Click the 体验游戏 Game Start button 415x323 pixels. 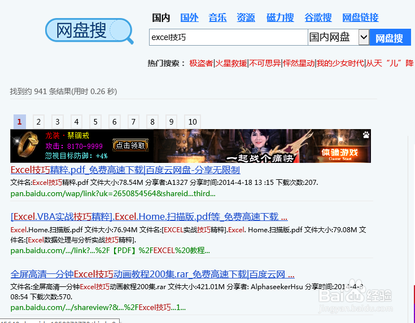point(339,154)
